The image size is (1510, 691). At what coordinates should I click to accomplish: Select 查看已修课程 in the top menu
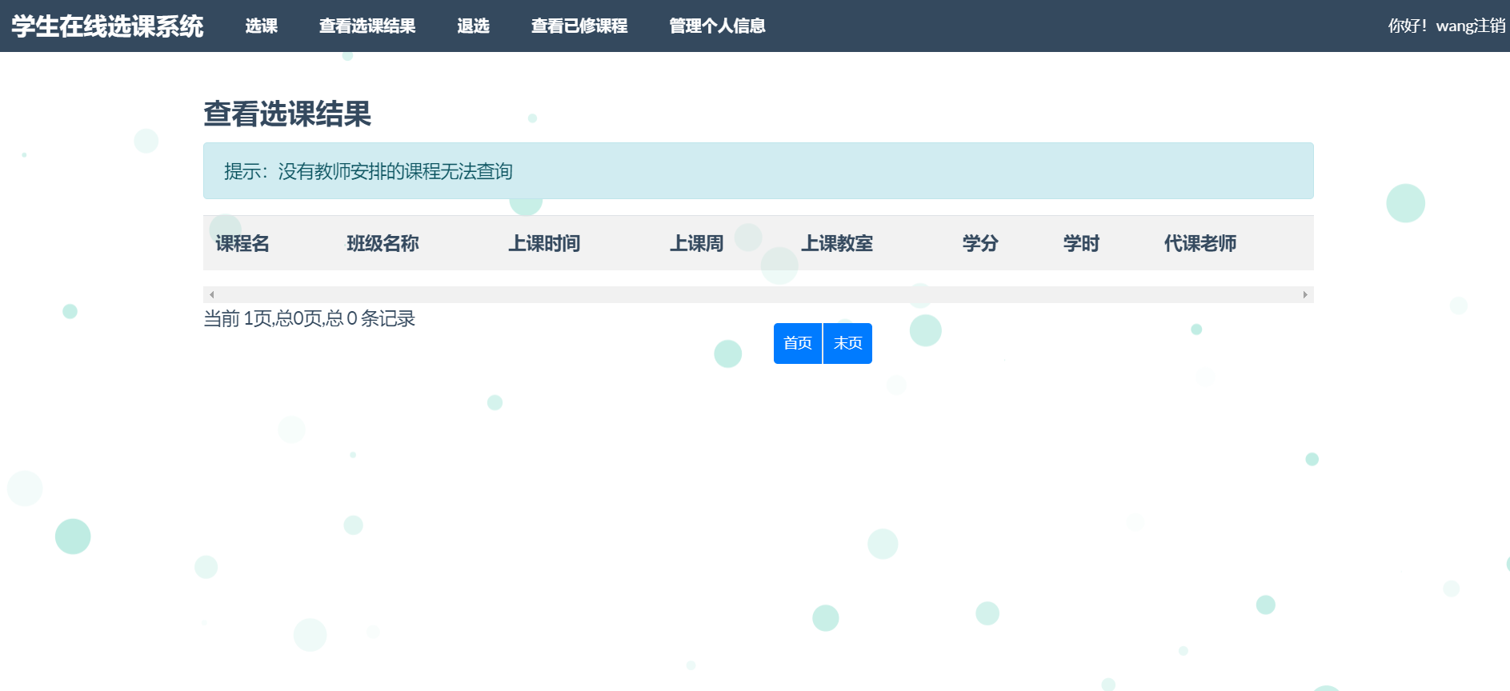tap(579, 26)
